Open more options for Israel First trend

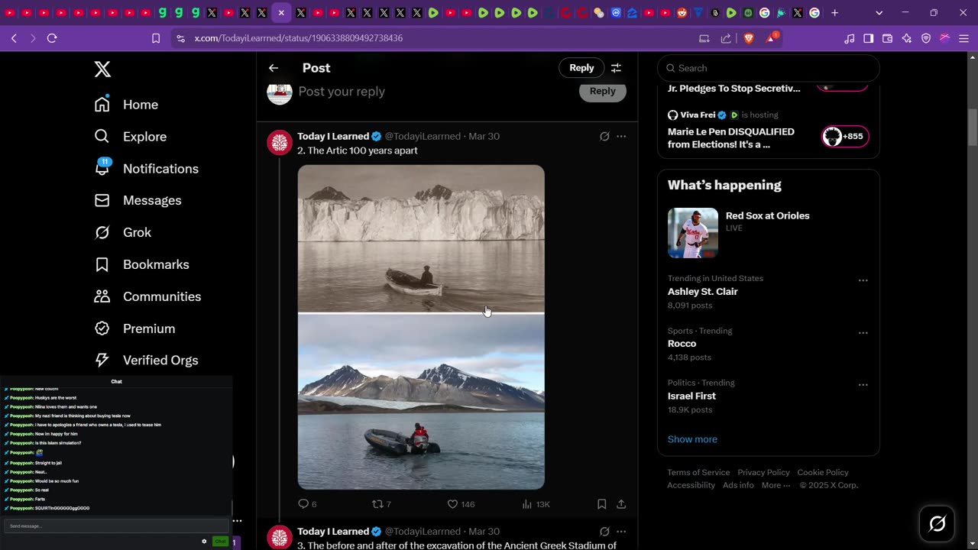[863, 385]
